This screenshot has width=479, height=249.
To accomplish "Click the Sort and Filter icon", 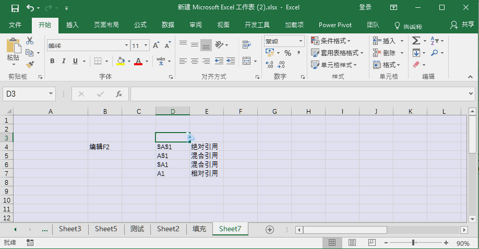I will point(435,40).
